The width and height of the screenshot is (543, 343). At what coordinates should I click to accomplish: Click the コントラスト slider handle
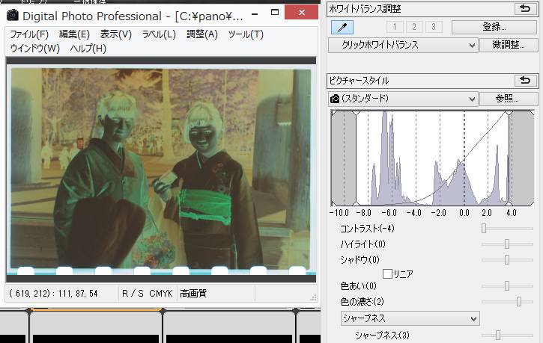484,228
